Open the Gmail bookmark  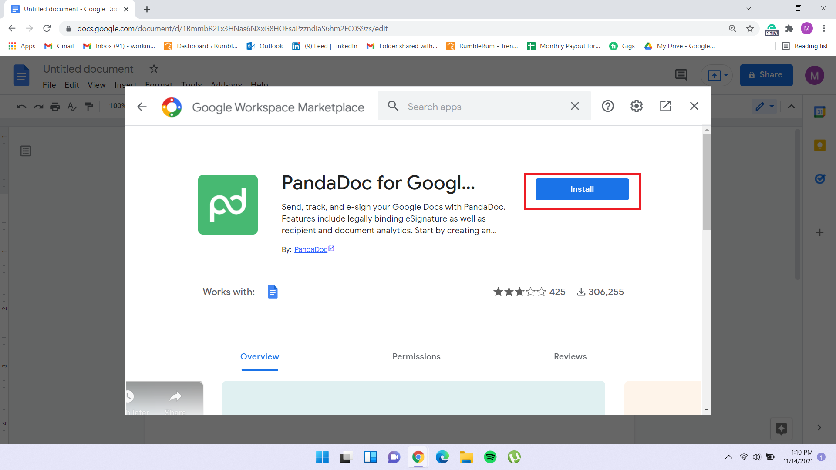(59, 46)
